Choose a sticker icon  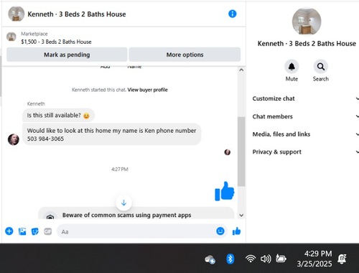coord(35,231)
